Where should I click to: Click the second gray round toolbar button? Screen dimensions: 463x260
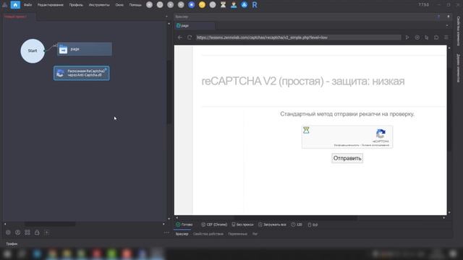click(x=160, y=5)
